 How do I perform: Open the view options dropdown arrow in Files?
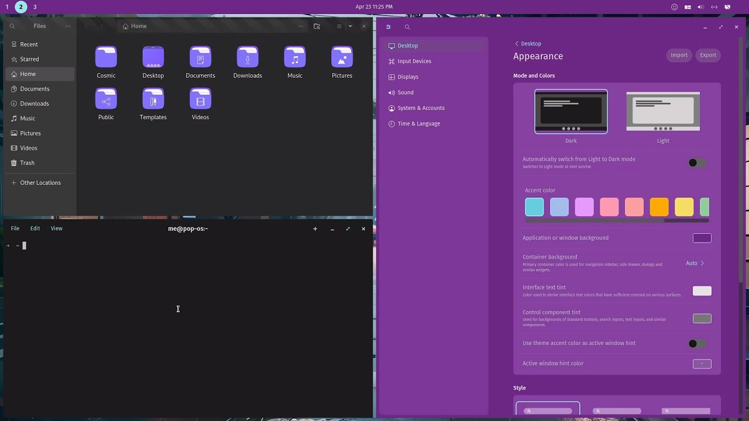(351, 26)
